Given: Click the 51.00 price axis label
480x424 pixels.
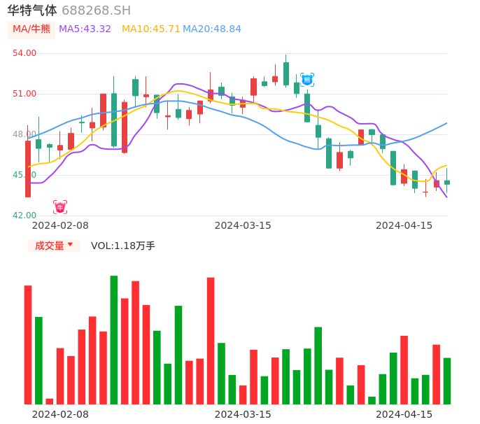Looking at the screenshot, I should 24,94.
